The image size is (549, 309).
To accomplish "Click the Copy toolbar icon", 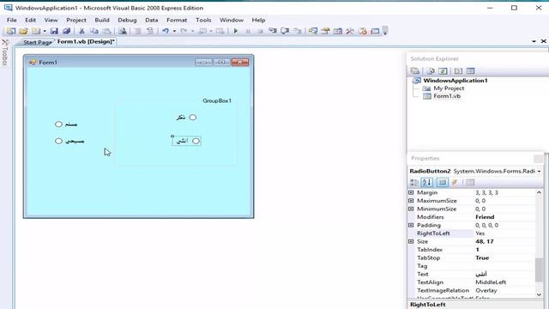I will pos(94,31).
